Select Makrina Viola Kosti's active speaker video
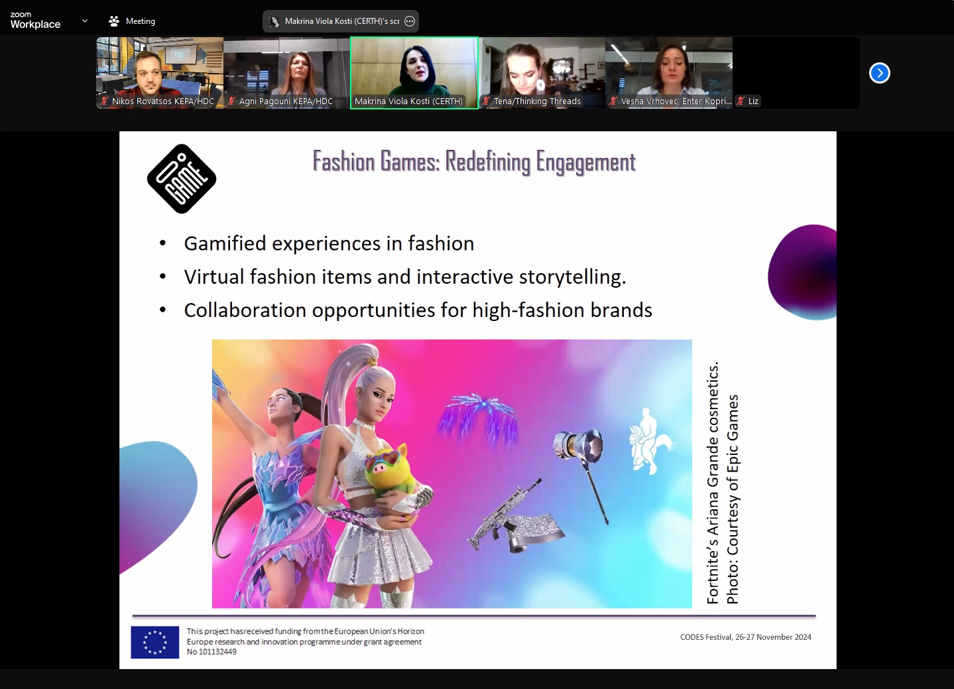 point(414,70)
